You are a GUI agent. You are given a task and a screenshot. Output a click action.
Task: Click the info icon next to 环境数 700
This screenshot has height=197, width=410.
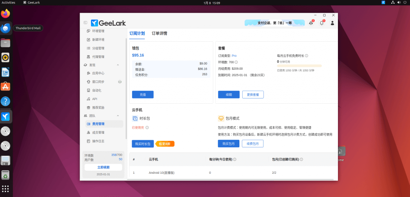click(236, 62)
